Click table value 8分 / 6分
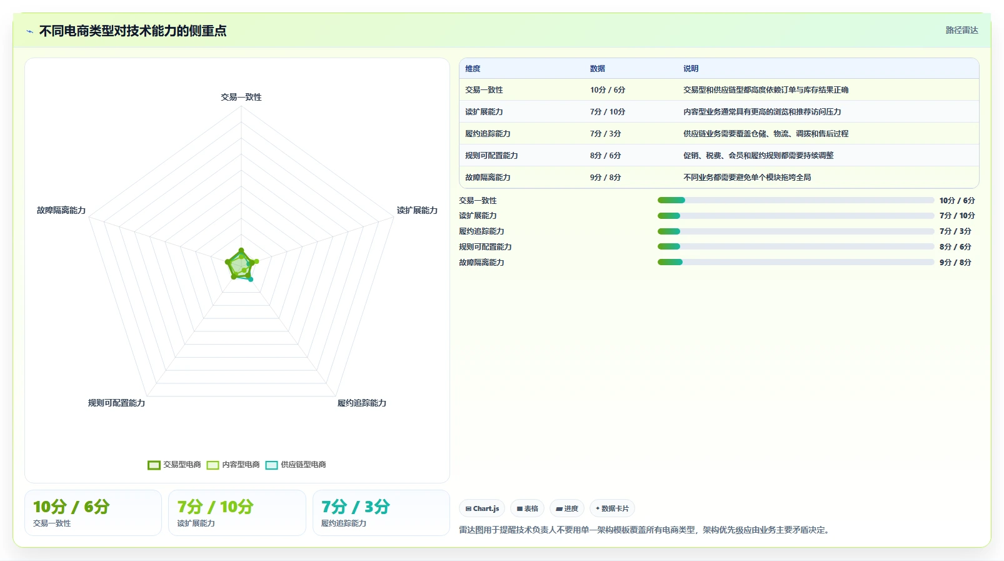The image size is (1004, 561). [x=606, y=156]
